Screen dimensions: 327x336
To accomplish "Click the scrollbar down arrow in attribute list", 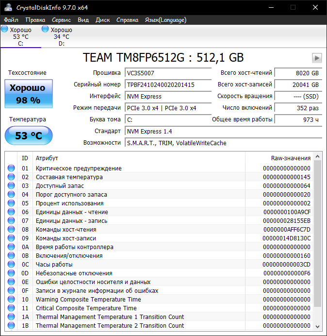I will (318, 326).
